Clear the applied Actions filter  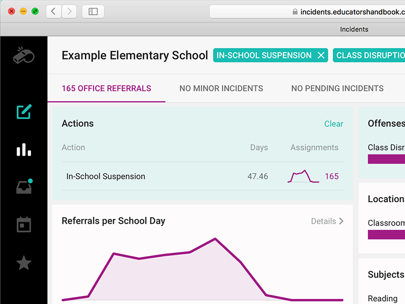click(334, 123)
